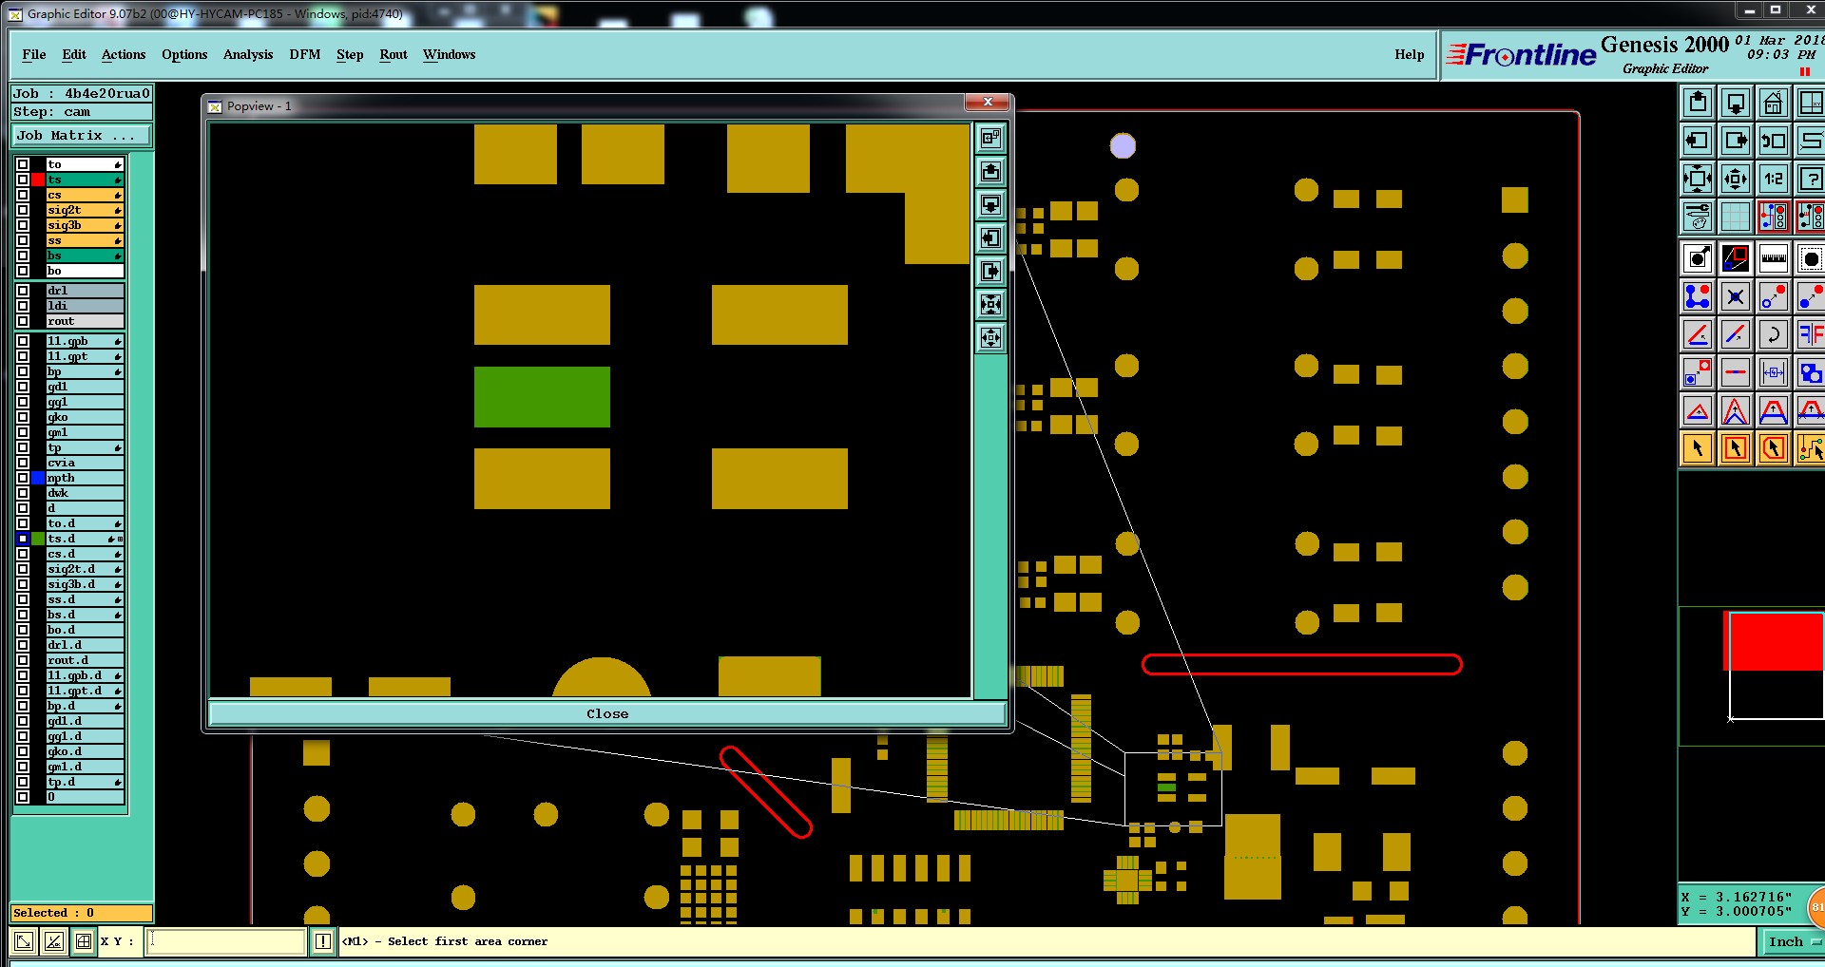
Task: Click the previous view (undo zoom) icon
Action: click(x=1774, y=141)
